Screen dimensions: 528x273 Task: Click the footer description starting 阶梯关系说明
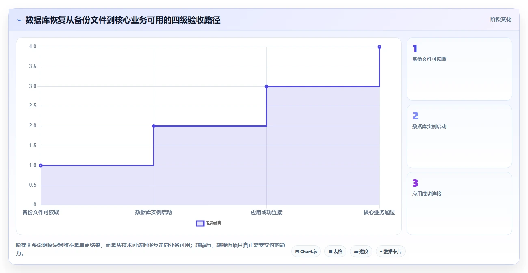click(151, 249)
